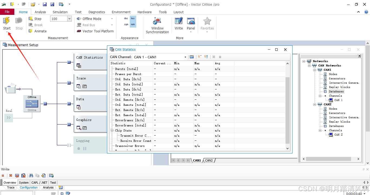
Task: Click the Graphics block in Measurement Setup
Action: pos(90,124)
